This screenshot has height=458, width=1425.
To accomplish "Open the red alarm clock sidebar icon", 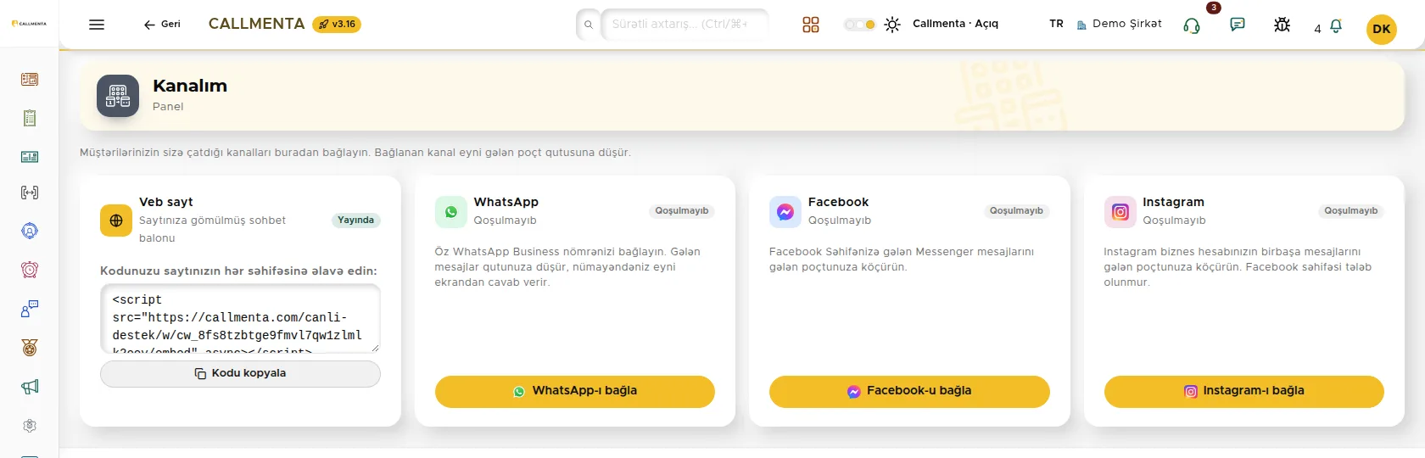I will [30, 270].
